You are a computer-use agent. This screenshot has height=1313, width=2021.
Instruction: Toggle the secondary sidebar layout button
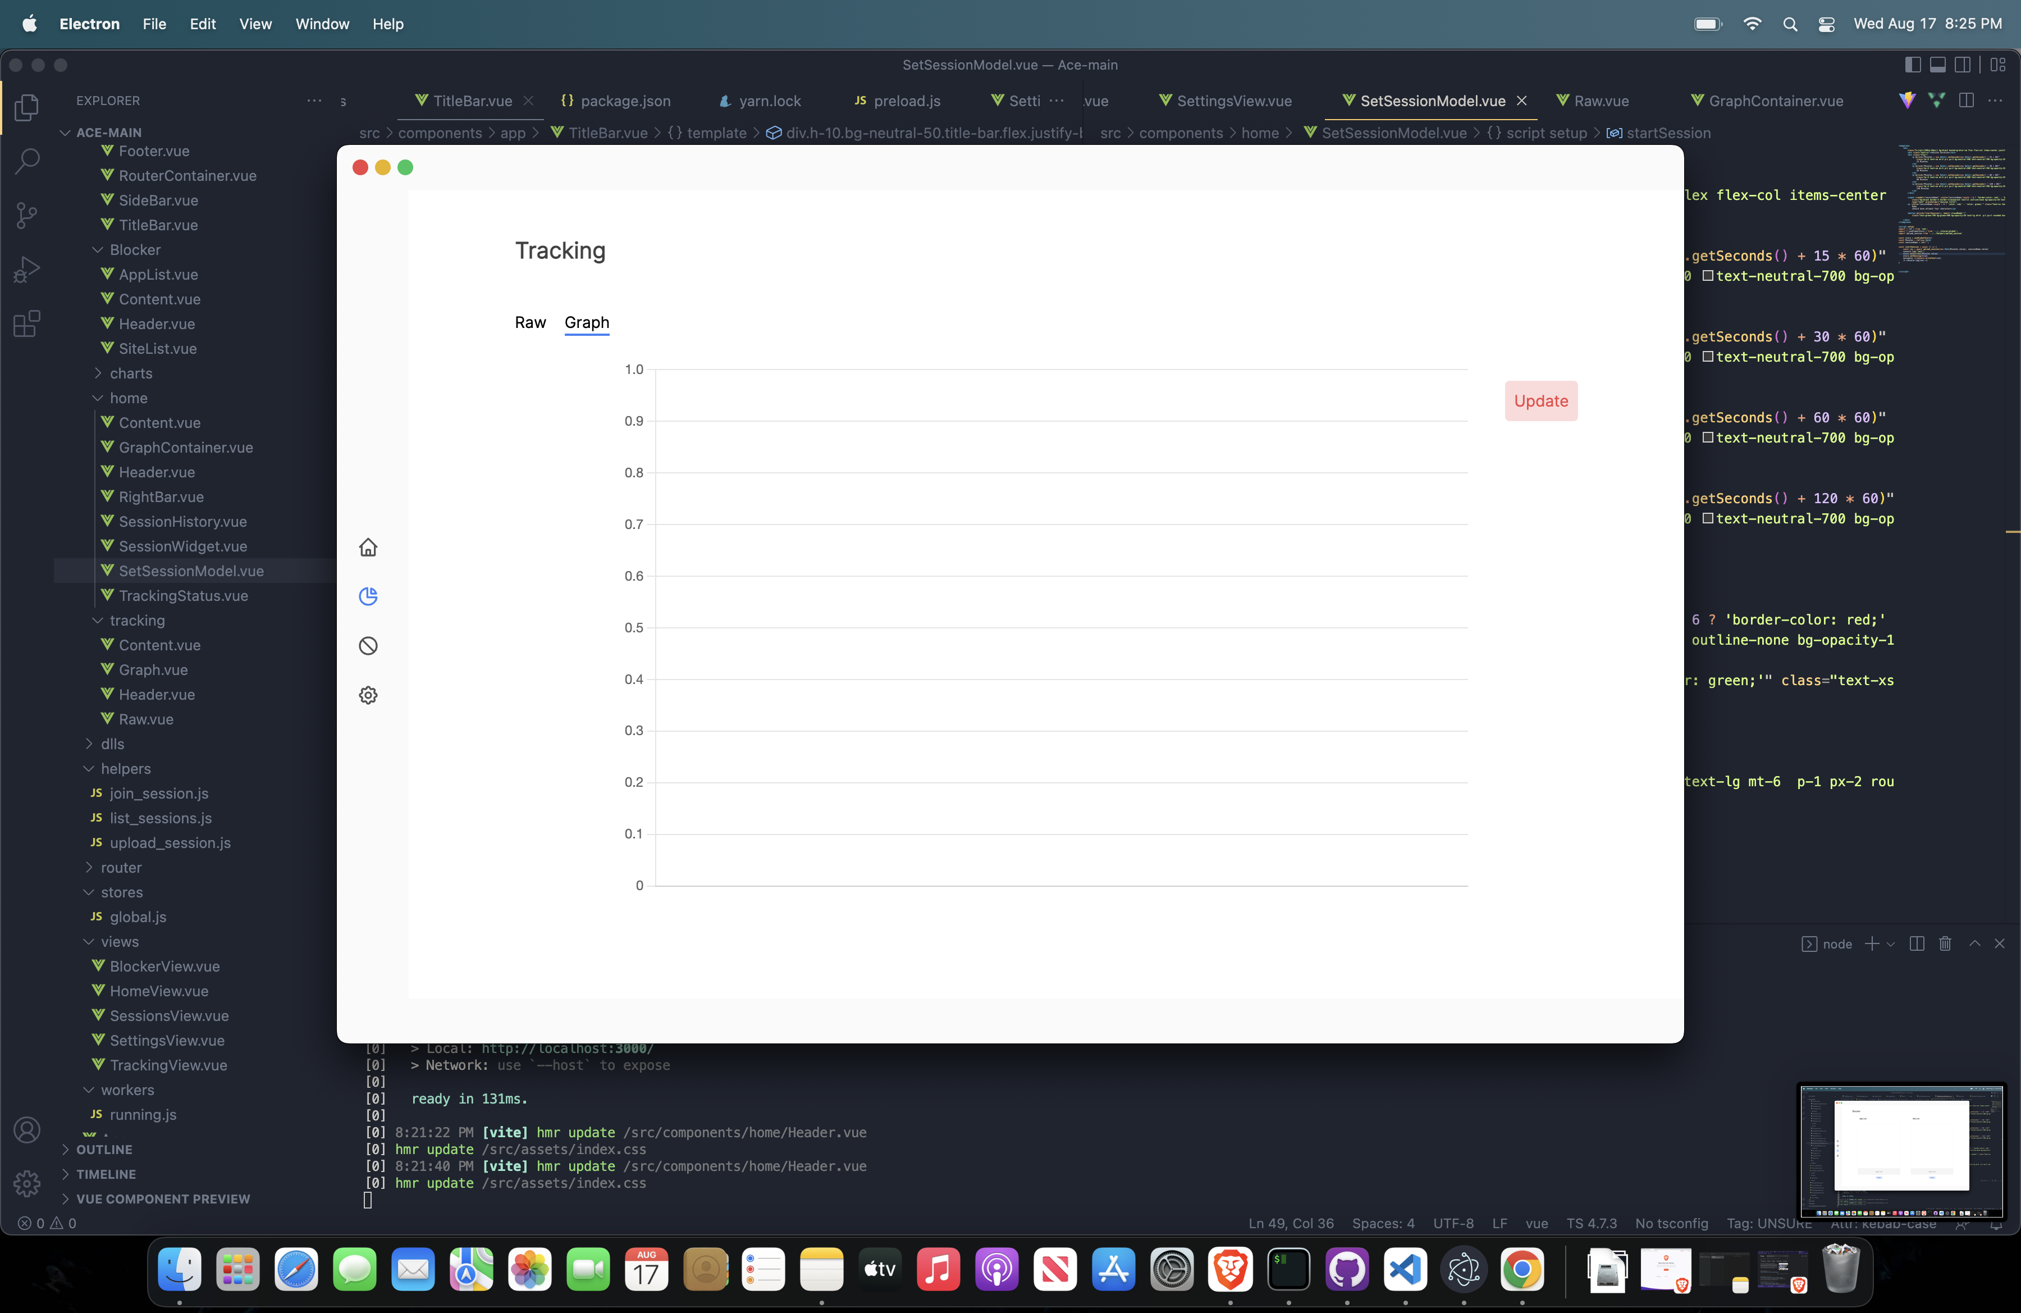[1963, 65]
